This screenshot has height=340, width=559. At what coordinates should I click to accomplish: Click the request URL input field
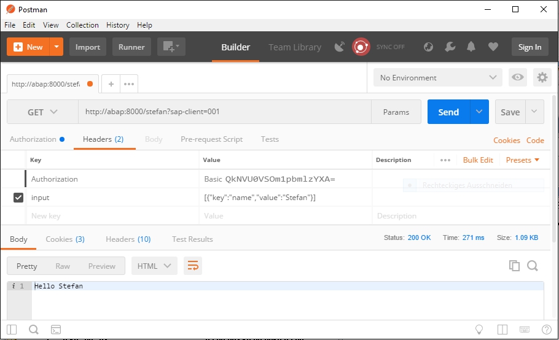tap(225, 112)
